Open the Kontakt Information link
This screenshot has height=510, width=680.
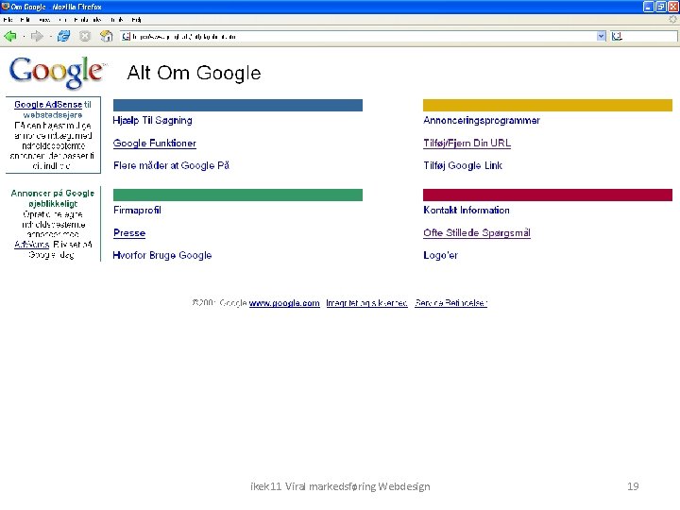tap(467, 211)
